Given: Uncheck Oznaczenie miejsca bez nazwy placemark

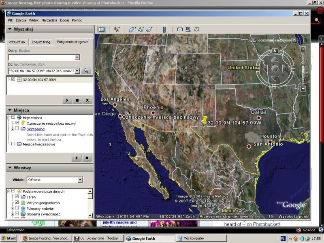Looking at the screenshot, I should click(17, 123).
